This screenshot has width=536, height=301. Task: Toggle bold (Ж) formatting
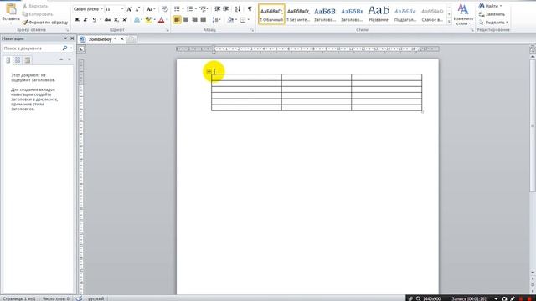pyautogui.click(x=77, y=20)
